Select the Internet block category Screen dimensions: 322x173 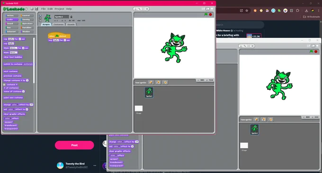pyautogui.click(x=11, y=32)
